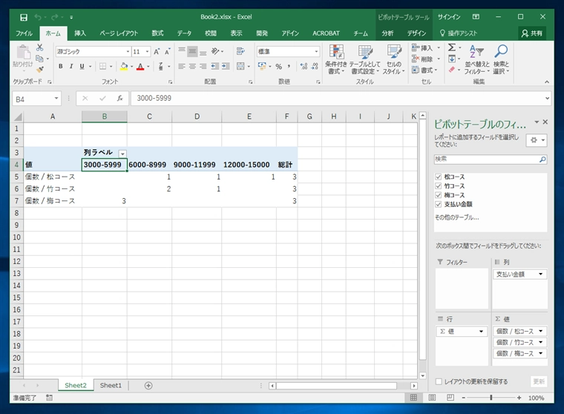Open the Name Box dropdown arrow
The height and width of the screenshot is (414, 564).
coord(56,98)
